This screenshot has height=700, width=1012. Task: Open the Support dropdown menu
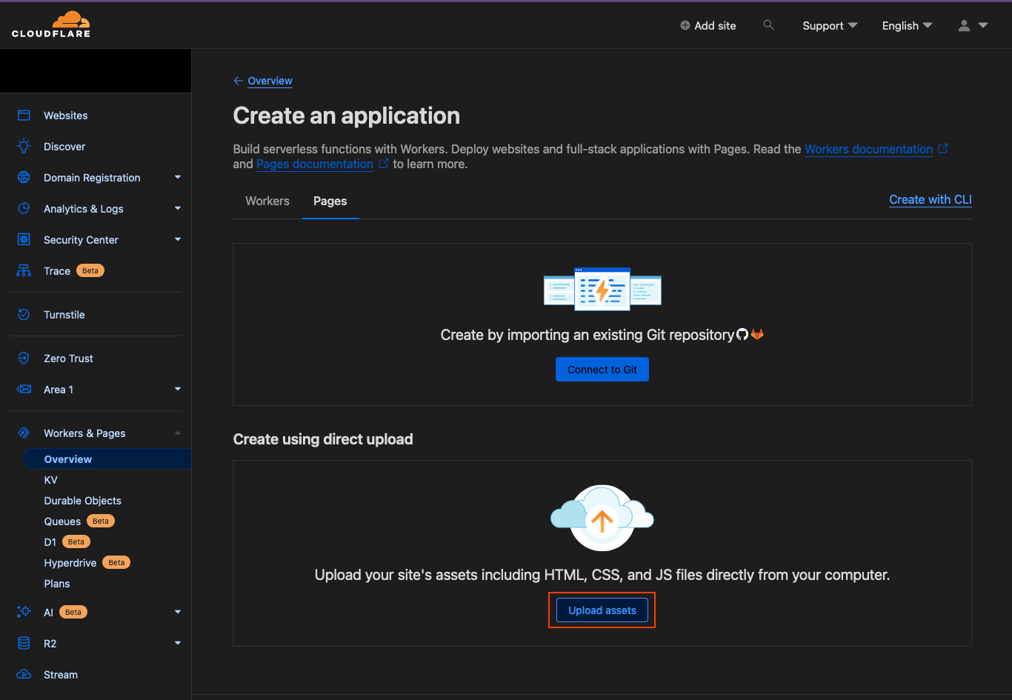(830, 25)
